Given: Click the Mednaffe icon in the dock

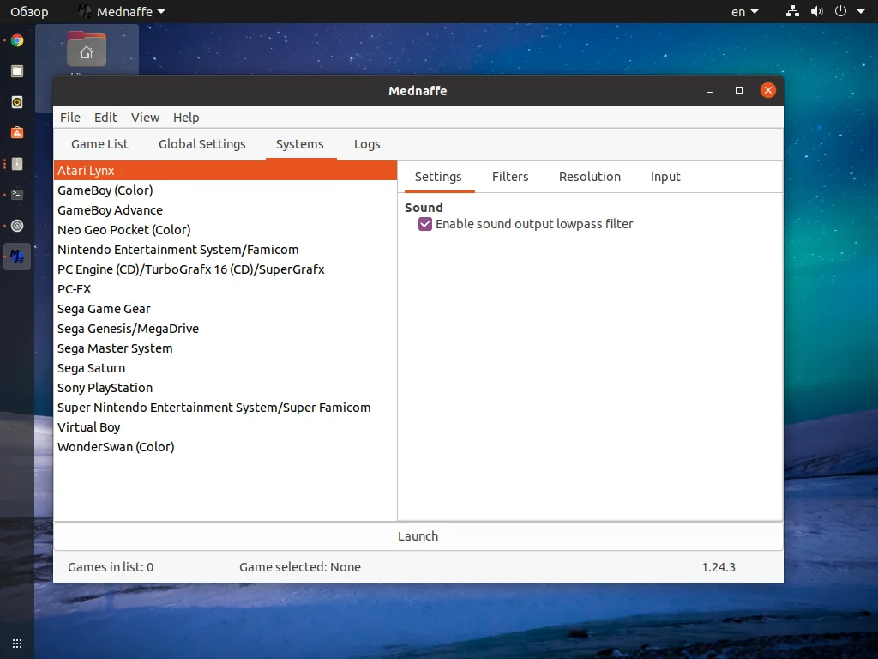Looking at the screenshot, I should click(17, 257).
